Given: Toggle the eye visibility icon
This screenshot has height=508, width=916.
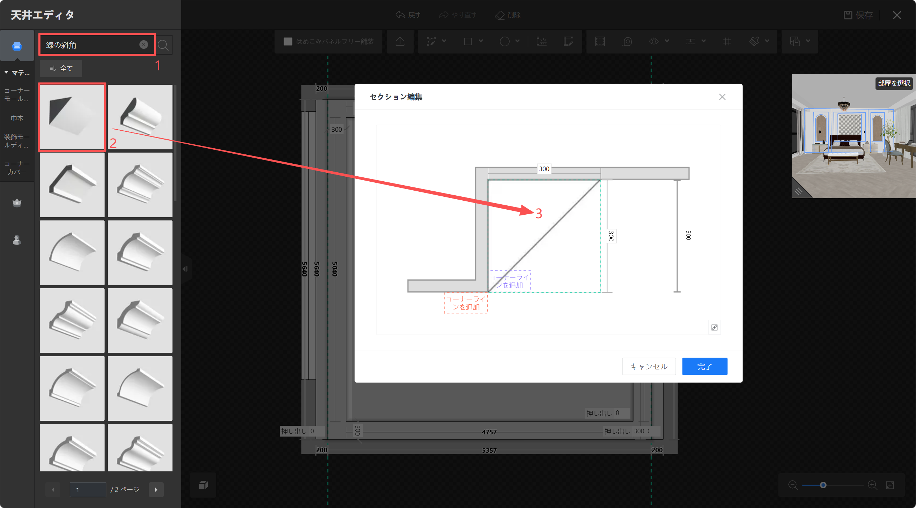Looking at the screenshot, I should click(x=654, y=42).
